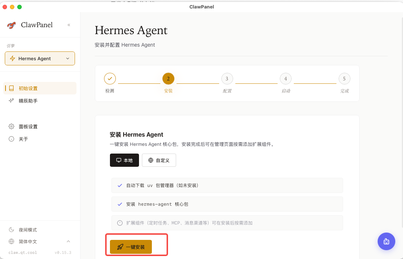
Task: Click the monitor icon on 本地 button
Action: point(118,160)
